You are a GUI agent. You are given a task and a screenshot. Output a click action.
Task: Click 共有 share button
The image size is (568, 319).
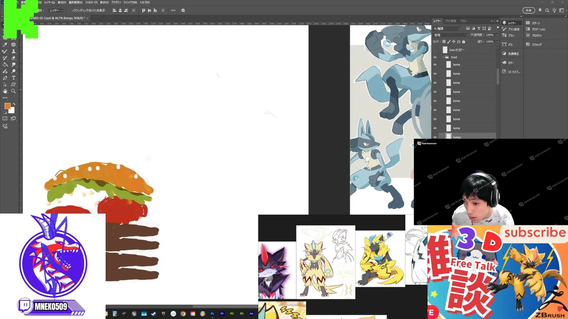tap(529, 10)
